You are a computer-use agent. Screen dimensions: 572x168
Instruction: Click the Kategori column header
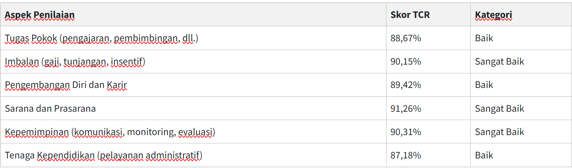493,15
